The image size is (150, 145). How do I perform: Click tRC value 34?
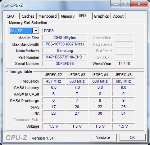point(123,113)
